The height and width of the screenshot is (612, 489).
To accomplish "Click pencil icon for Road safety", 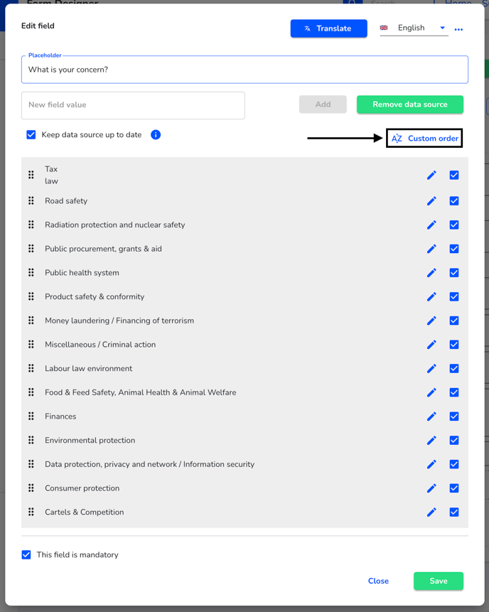I will (431, 201).
